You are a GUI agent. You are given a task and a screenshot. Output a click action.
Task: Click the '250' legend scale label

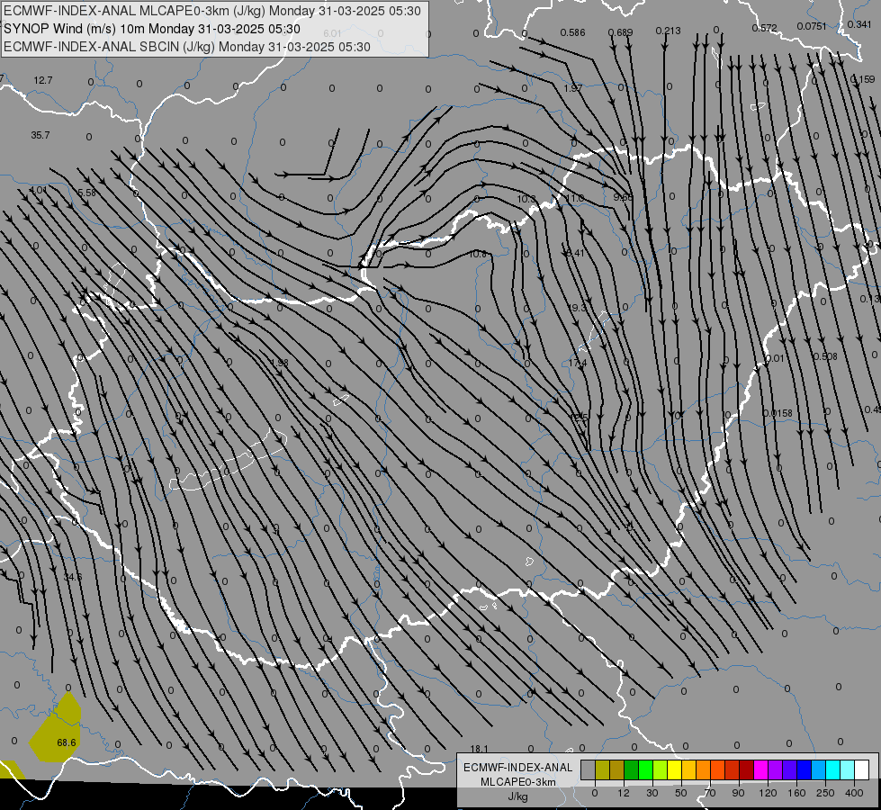point(825,793)
